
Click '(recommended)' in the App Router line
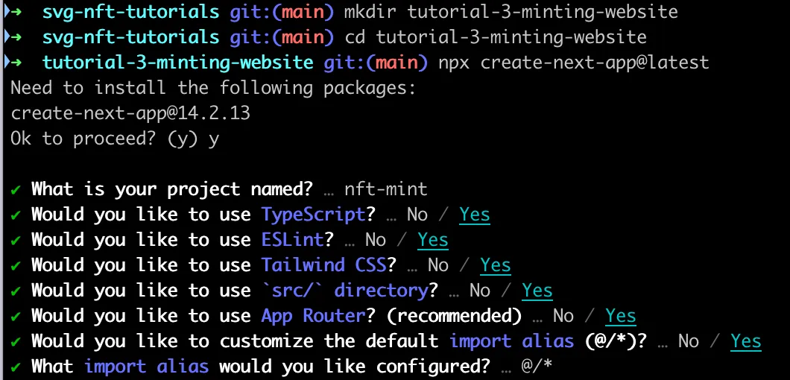453,316
